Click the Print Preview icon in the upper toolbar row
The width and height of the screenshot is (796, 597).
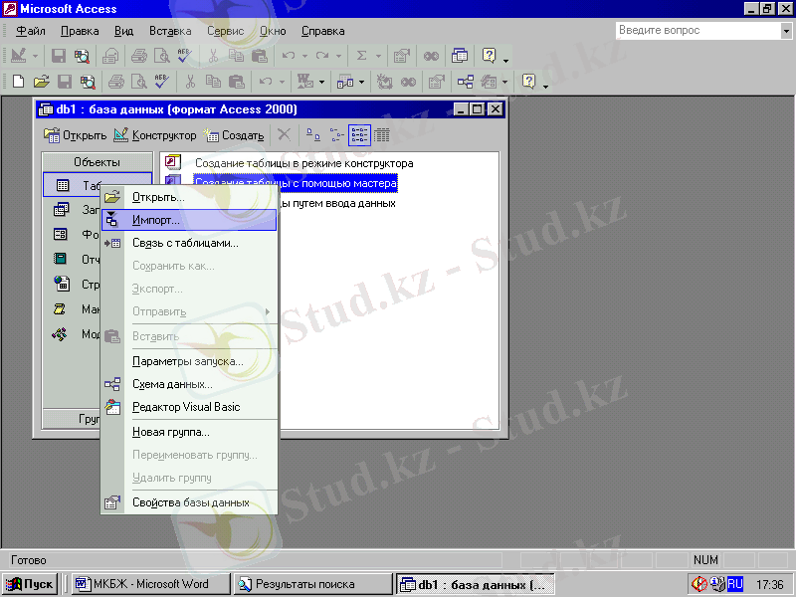pos(161,56)
